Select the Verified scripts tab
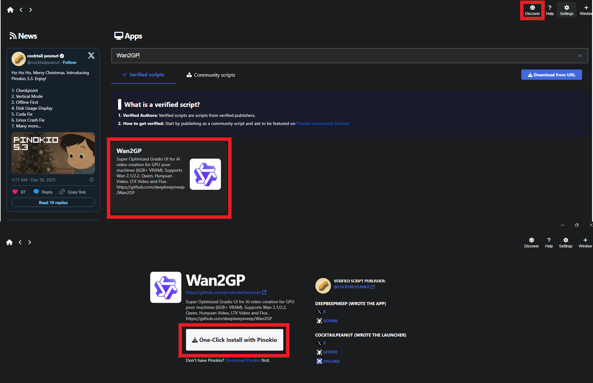593x383 pixels. (143, 74)
